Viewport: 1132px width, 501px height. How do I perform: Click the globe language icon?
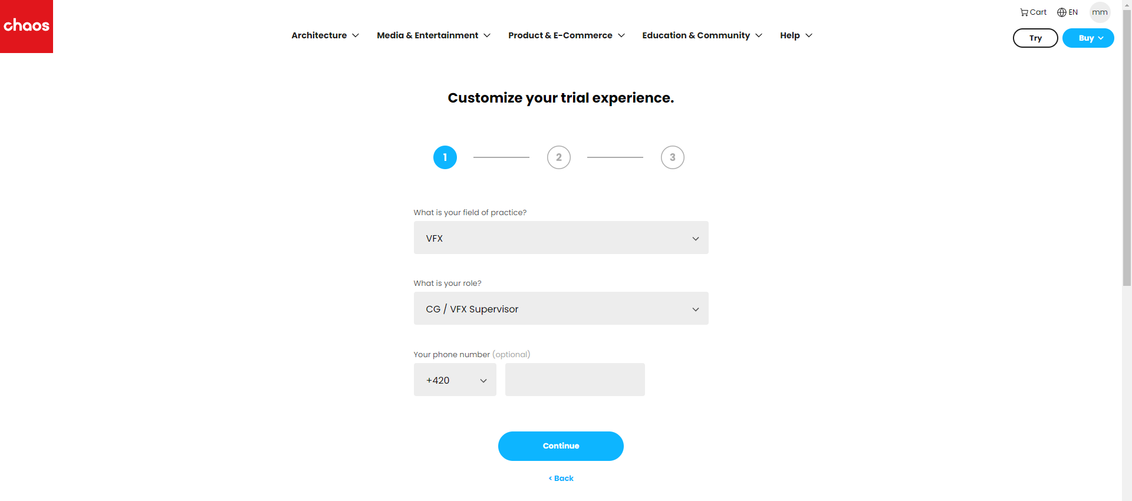[x=1062, y=12]
